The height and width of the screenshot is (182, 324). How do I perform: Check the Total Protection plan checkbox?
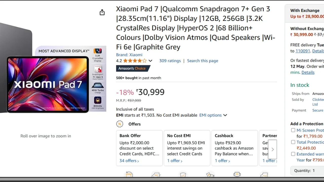(x=293, y=142)
